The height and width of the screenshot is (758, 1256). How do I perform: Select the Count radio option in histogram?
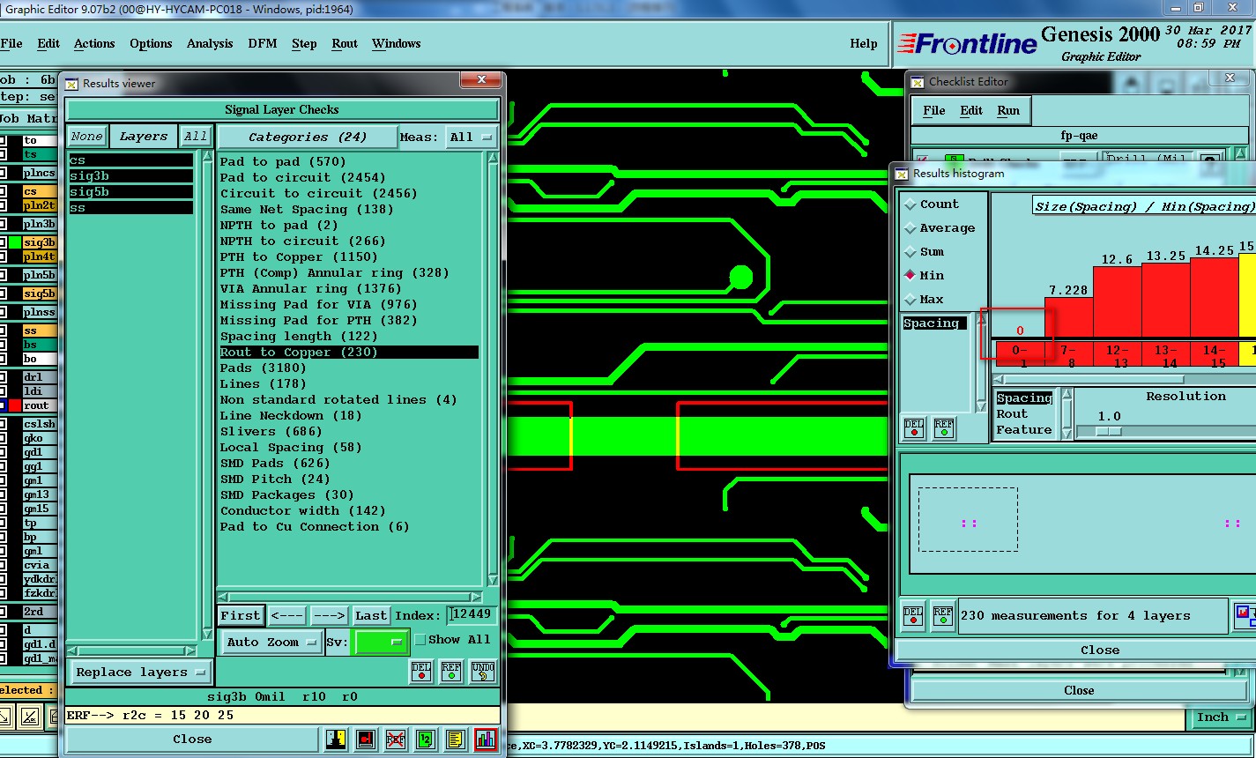tap(910, 204)
